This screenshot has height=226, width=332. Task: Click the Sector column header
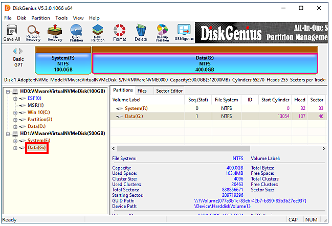click(317, 100)
